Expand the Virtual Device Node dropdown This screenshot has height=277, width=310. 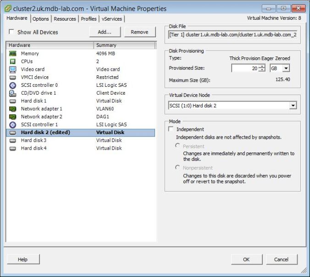click(x=293, y=106)
